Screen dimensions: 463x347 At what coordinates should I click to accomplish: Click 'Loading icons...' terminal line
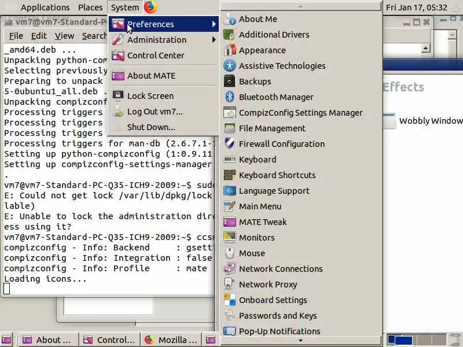(x=45, y=279)
